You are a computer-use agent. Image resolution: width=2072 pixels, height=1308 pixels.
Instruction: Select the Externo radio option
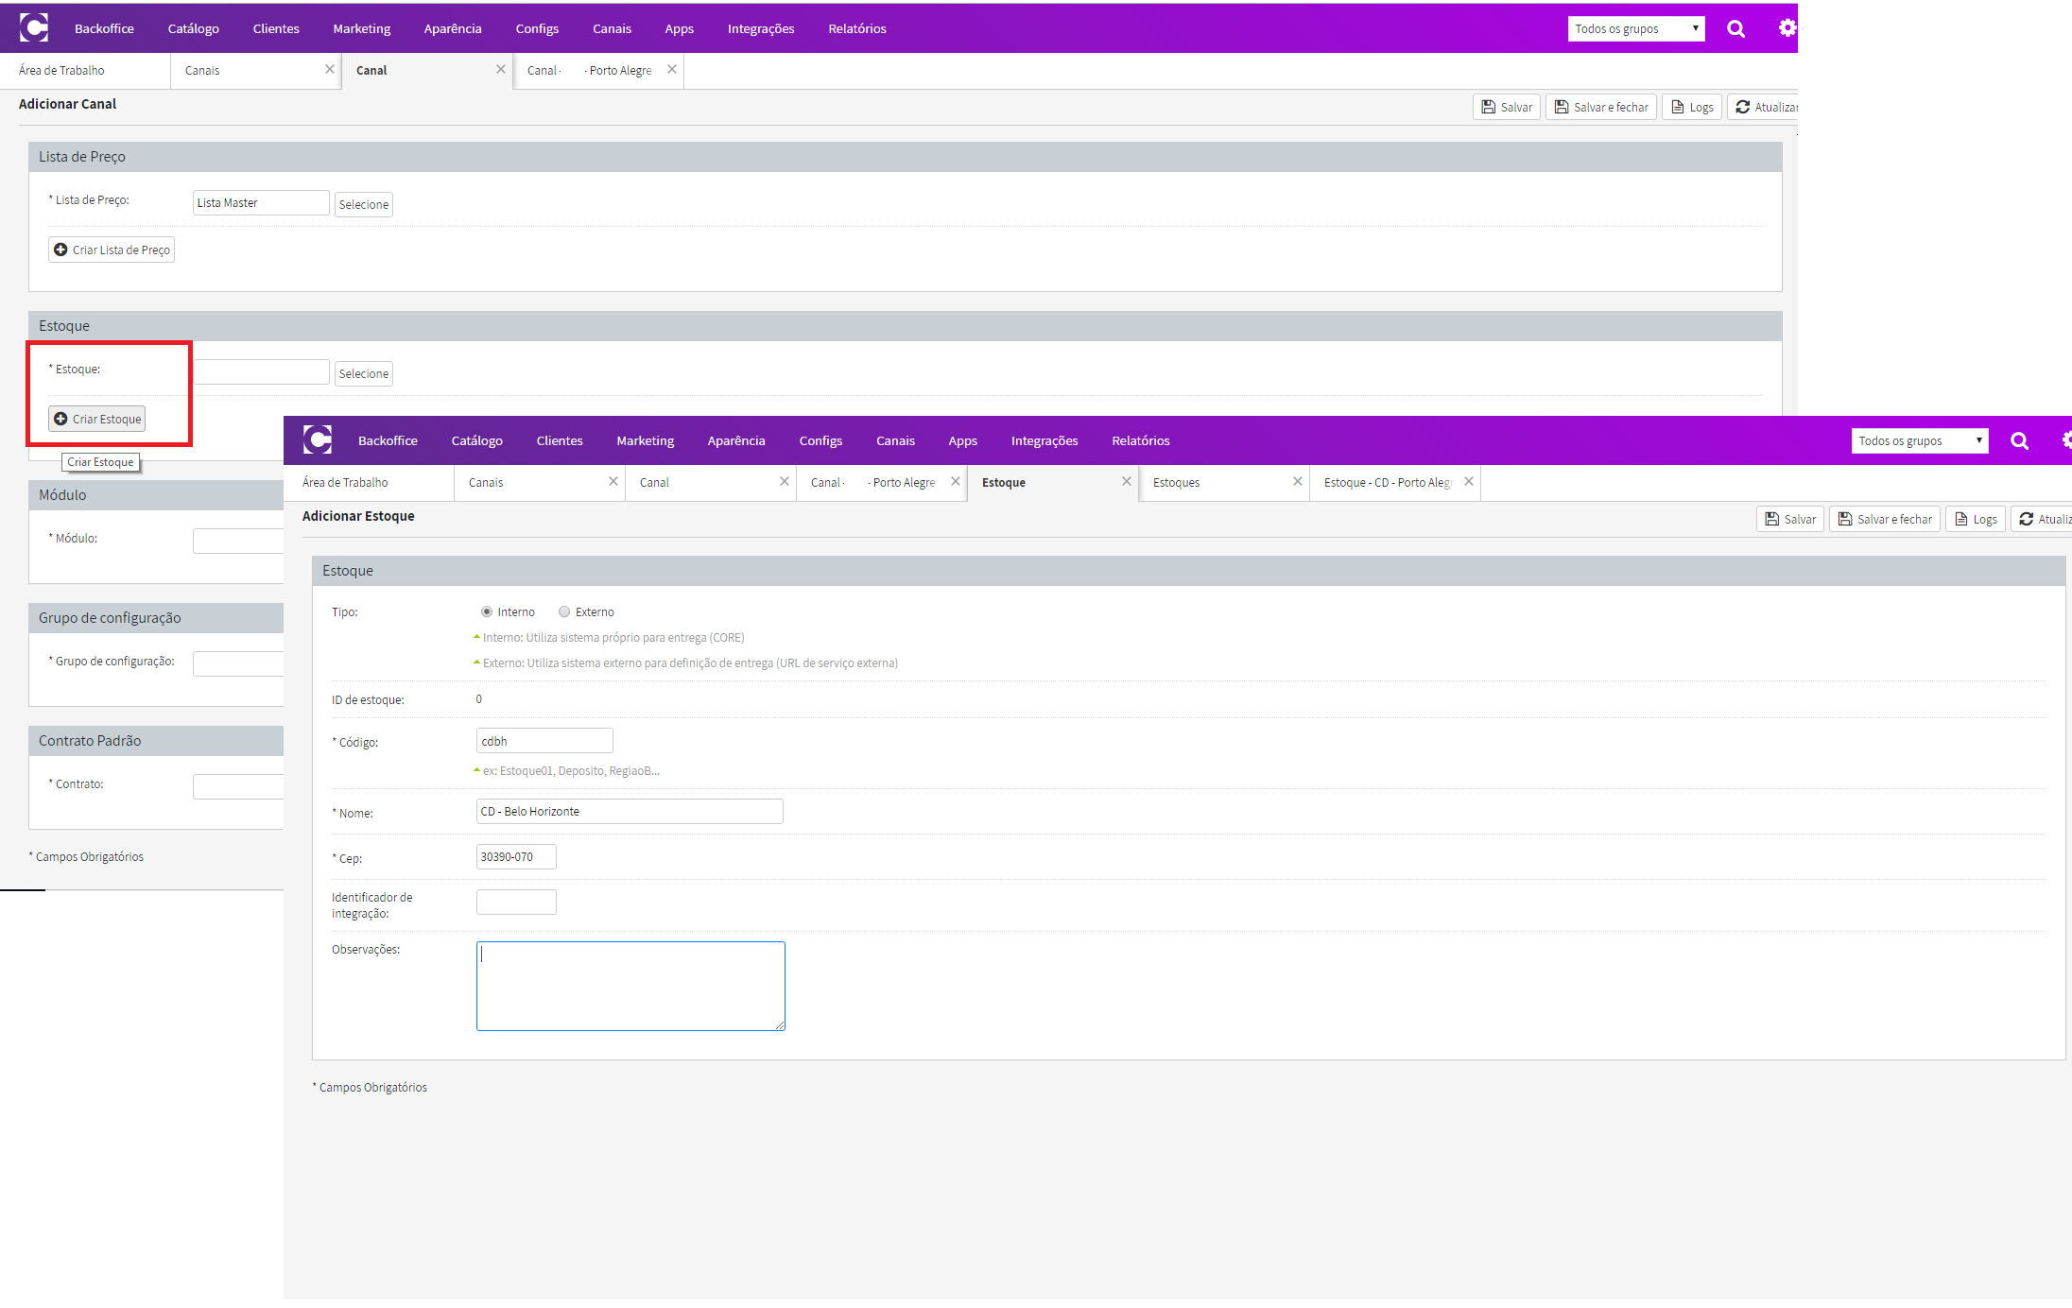564,611
